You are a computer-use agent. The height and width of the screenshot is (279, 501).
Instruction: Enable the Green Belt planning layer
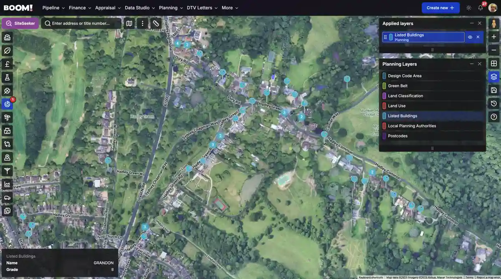[397, 86]
